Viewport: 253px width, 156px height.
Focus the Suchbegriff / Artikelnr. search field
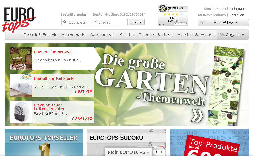(x=94, y=22)
